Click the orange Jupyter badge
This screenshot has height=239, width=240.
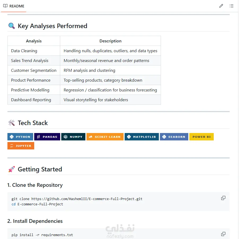tap(21, 146)
